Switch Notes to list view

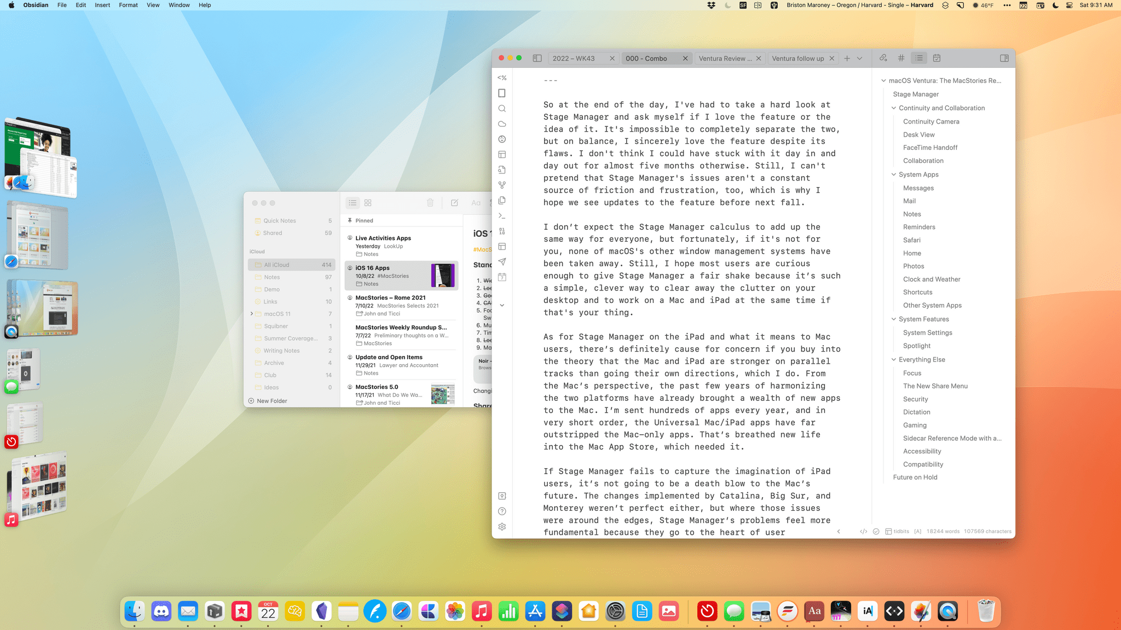point(353,203)
